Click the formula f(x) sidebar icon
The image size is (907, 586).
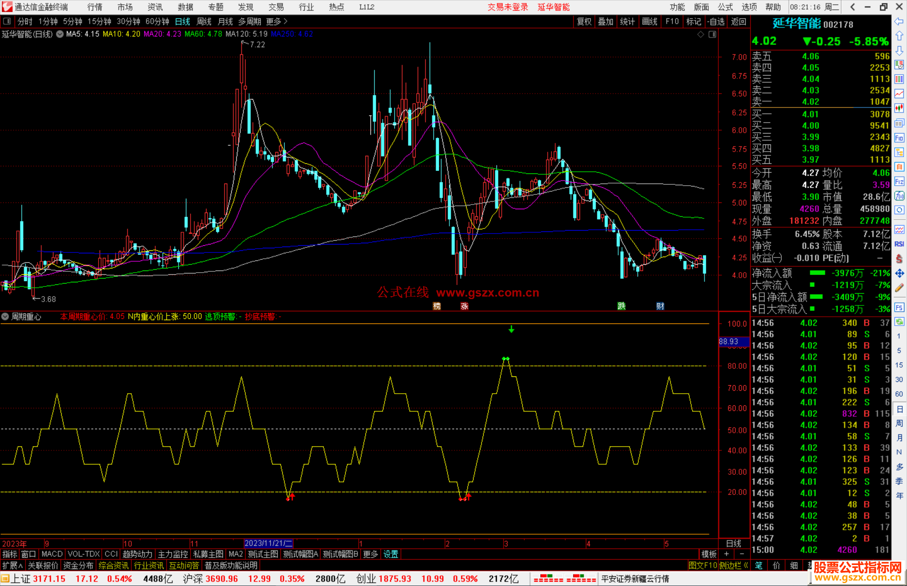coord(899,196)
